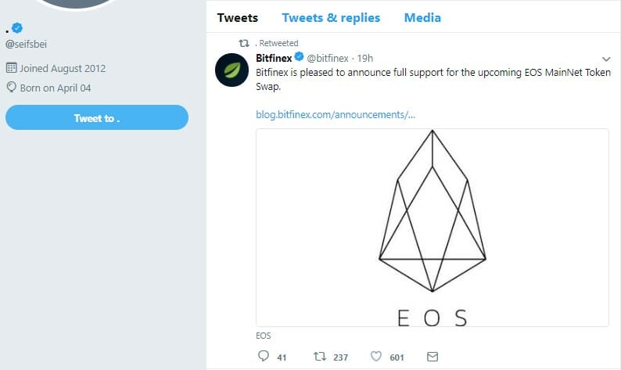Click the balloon icon beside the birth date
Screen dimensions: 621x370
click(11, 88)
